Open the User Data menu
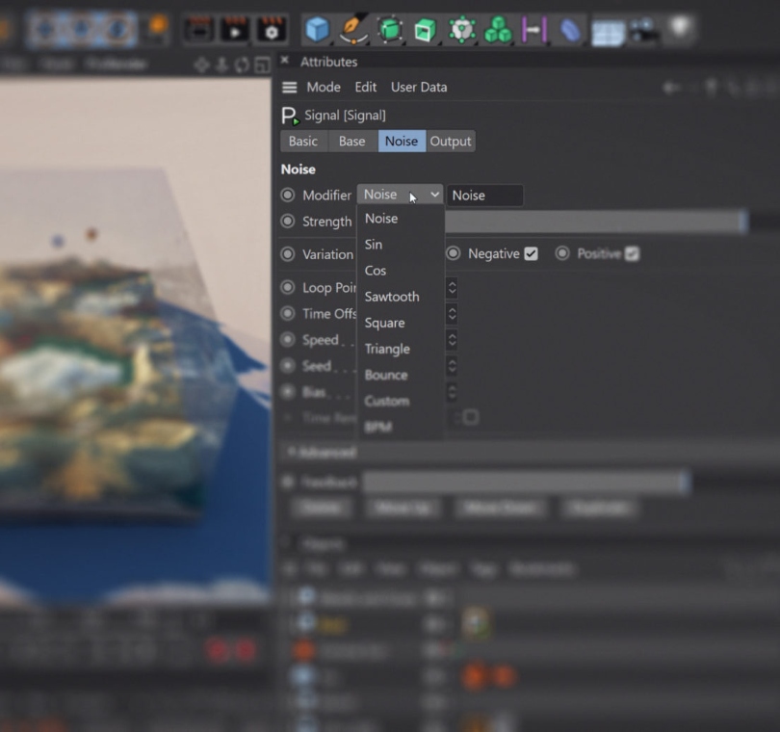Viewport: 780px width, 732px height. click(x=419, y=87)
